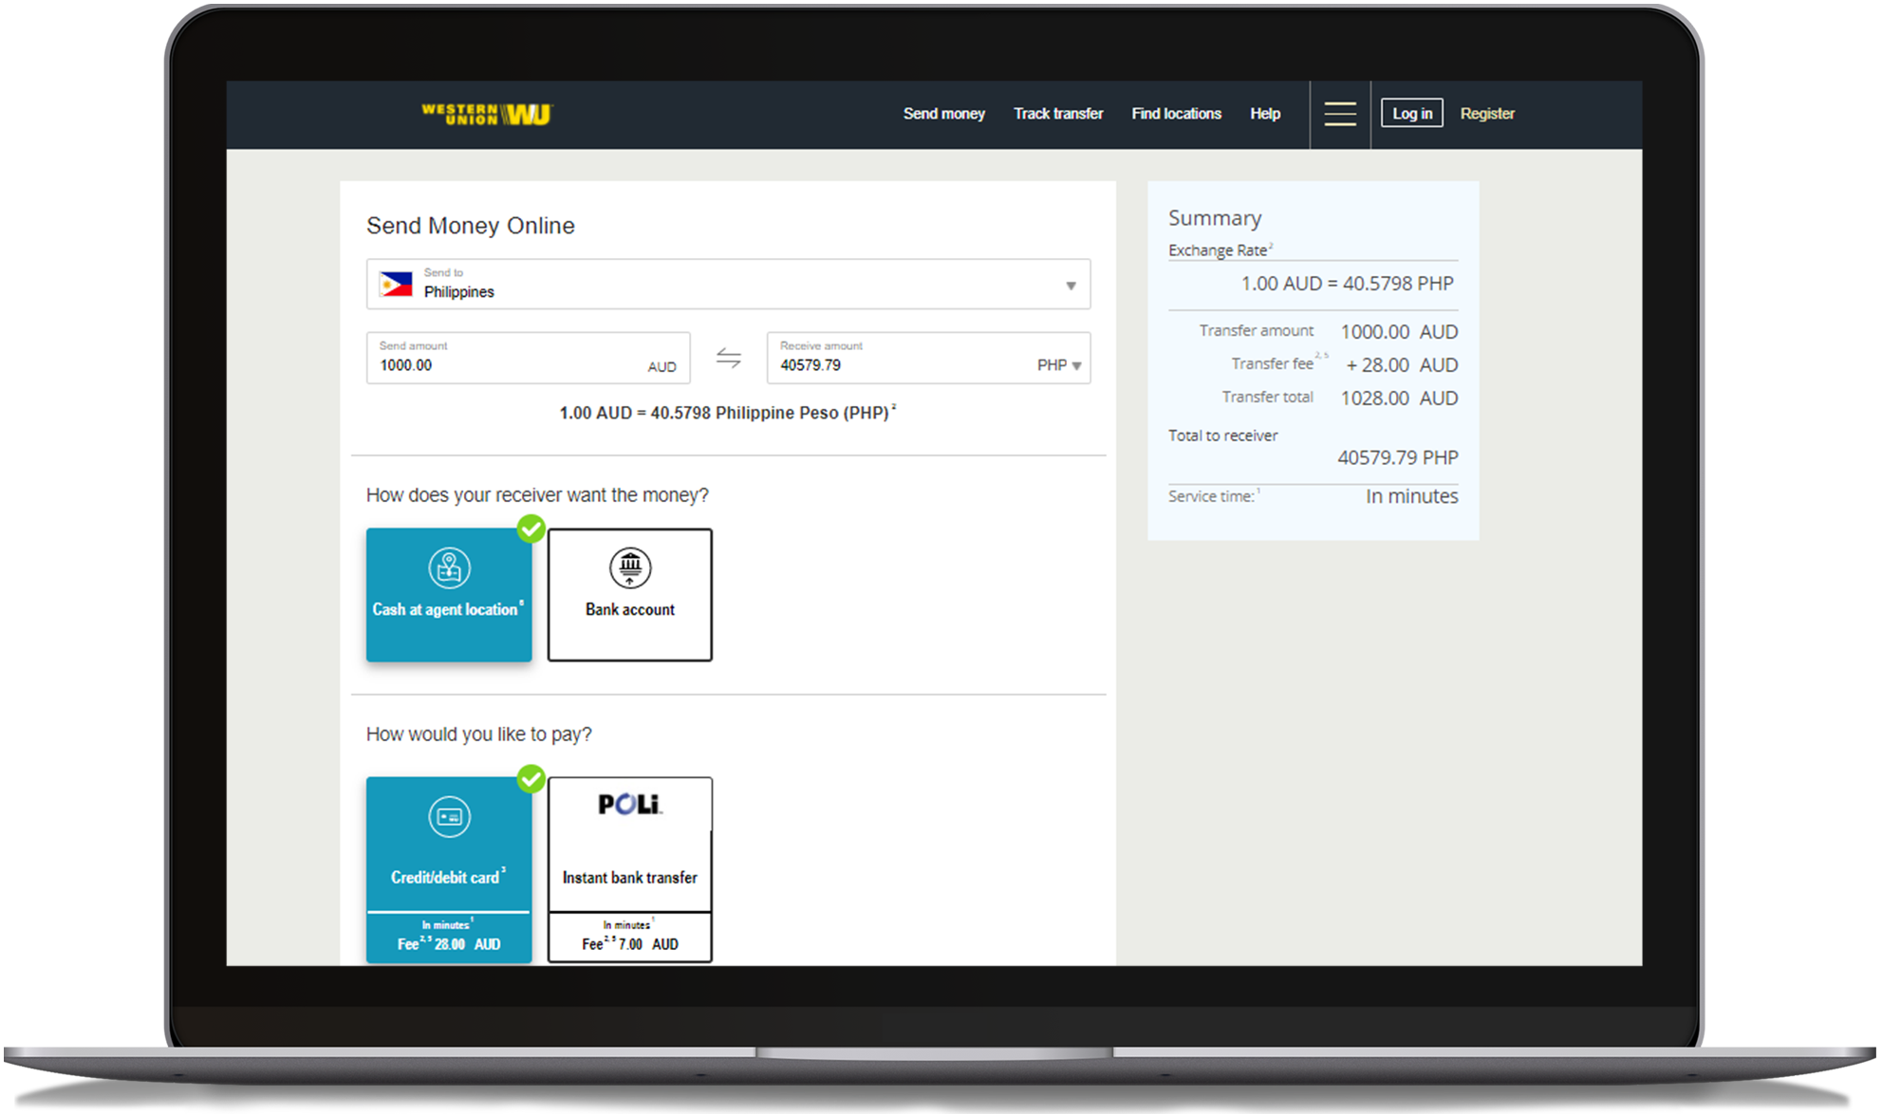Click the hamburger menu icon
This screenshot has height=1114, width=1882.
pos(1339,109)
